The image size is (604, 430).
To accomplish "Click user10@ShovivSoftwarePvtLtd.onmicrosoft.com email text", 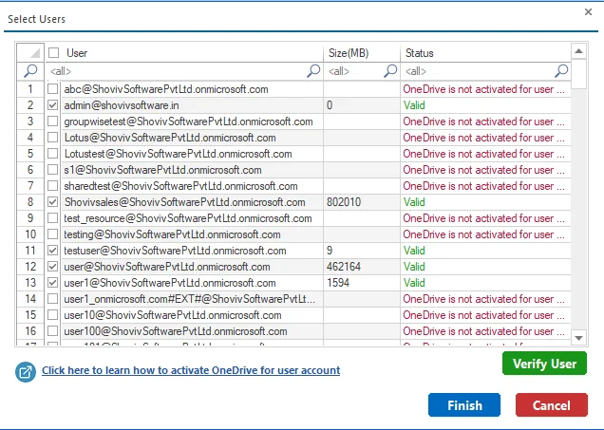I will 173,315.
